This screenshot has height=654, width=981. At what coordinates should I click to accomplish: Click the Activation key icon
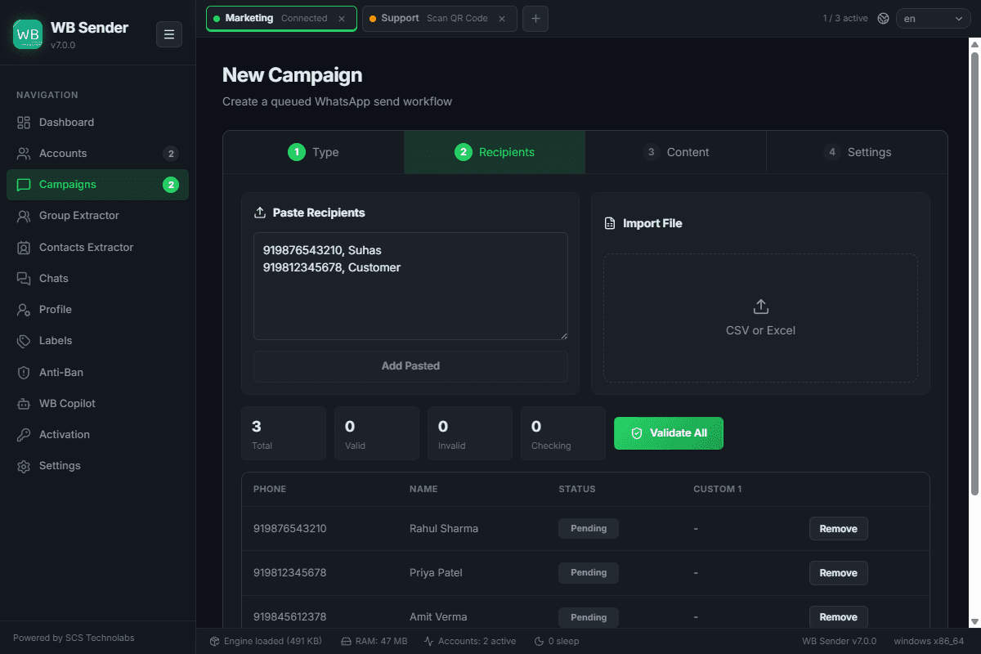pos(24,435)
